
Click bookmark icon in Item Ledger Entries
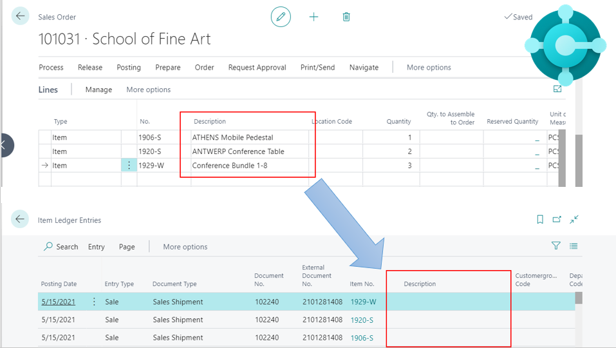pyautogui.click(x=540, y=220)
